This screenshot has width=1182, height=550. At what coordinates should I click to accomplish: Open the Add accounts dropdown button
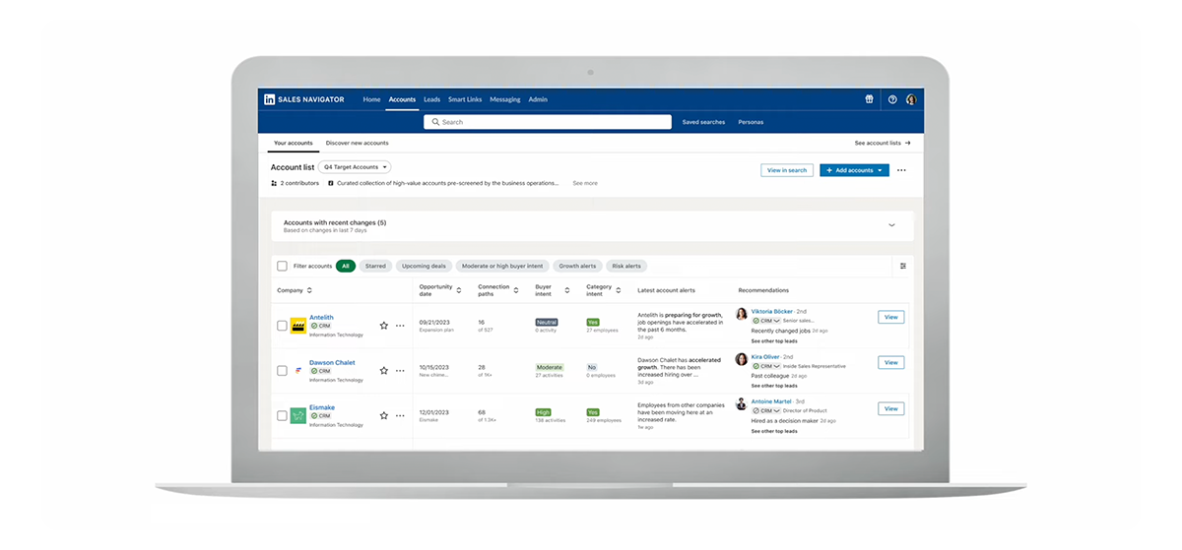coord(854,170)
